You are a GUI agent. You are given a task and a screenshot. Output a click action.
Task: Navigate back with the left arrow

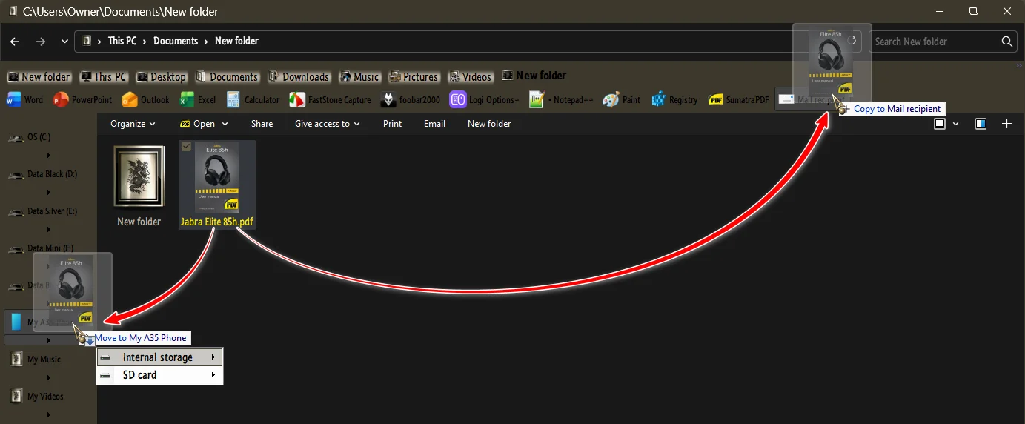[x=15, y=42]
